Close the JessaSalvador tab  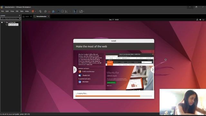pos(49,16)
